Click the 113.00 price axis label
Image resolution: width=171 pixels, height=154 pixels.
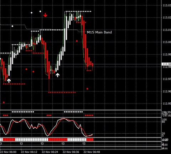tap(167, 42)
